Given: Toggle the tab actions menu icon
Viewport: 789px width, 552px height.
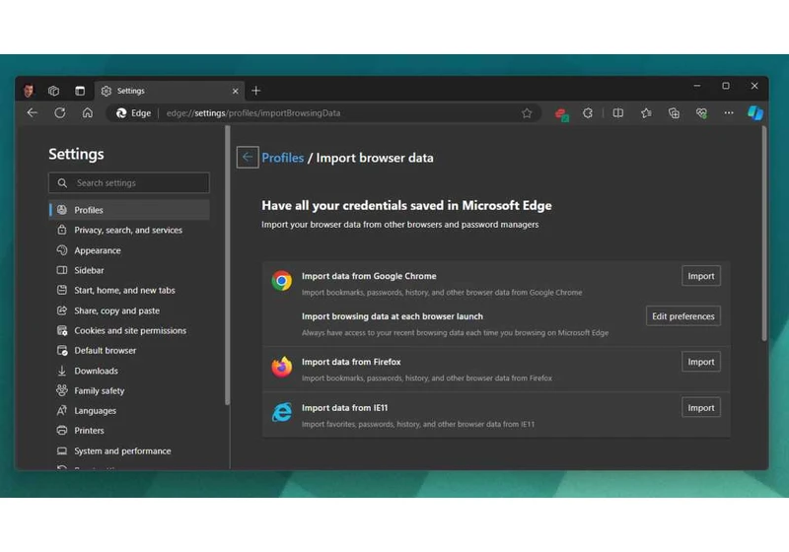Looking at the screenshot, I should point(80,91).
